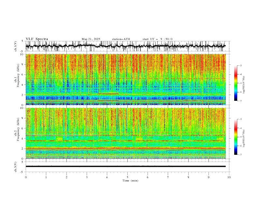Click the "start UT = 8 :50: 0" text
258x199 pixels.
(157, 39)
